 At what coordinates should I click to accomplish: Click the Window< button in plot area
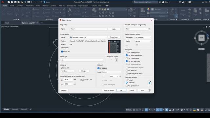click(84, 71)
